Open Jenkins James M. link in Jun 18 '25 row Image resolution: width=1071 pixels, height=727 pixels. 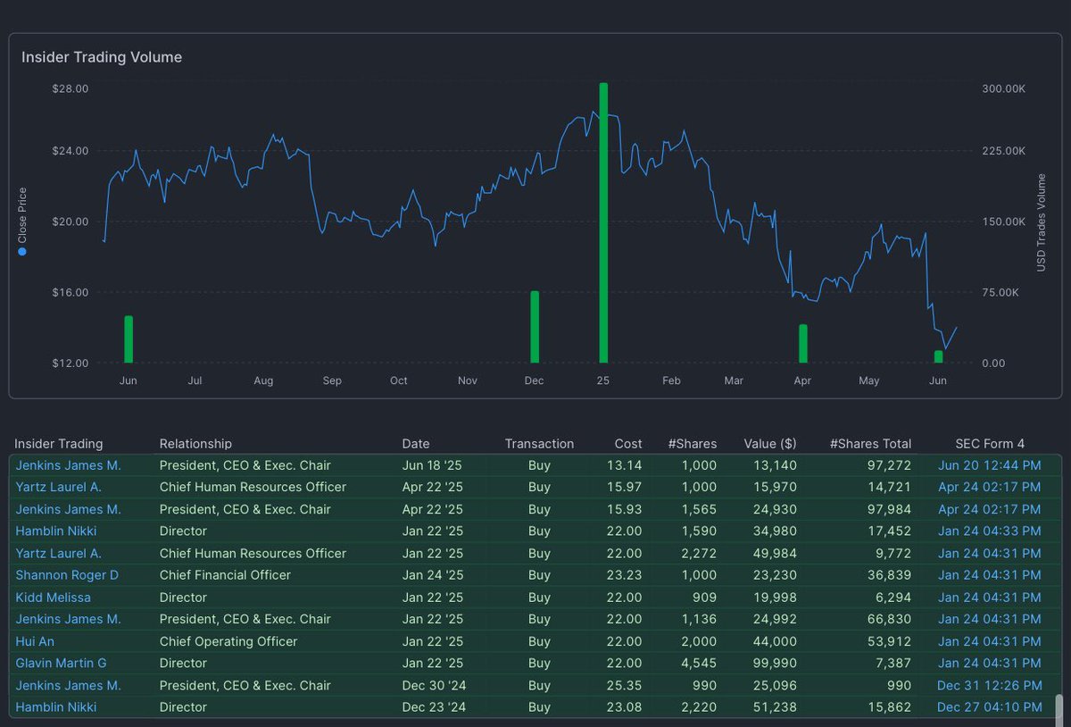pos(68,465)
